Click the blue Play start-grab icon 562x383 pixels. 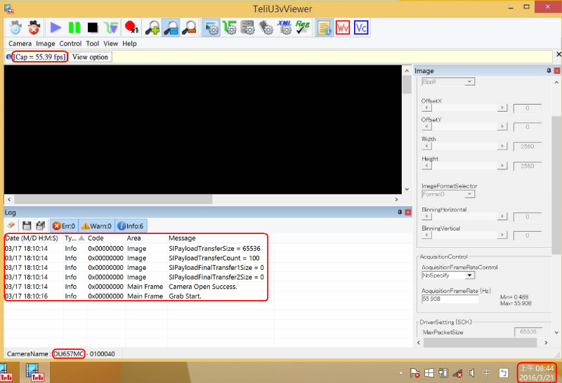(x=56, y=28)
